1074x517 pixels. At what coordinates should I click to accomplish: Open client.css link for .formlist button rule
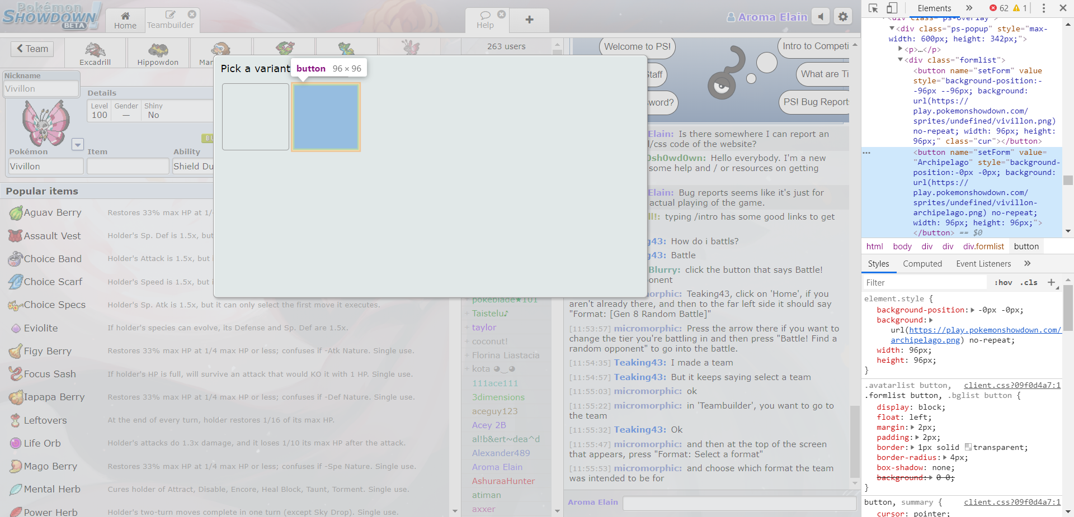coord(1012,385)
